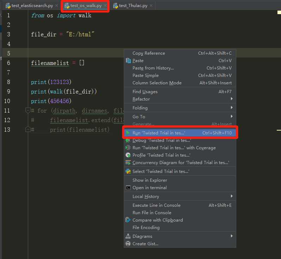Image resolution: width=281 pixels, height=259 pixels.
Task: Close the test_os_walk.py tab
Action: click(105, 6)
